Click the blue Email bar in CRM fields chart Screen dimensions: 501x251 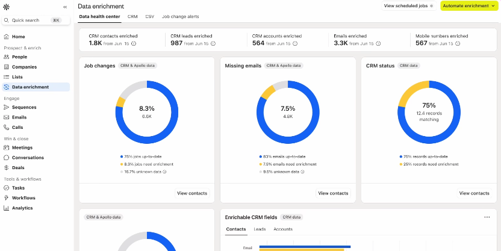(x=305, y=247)
